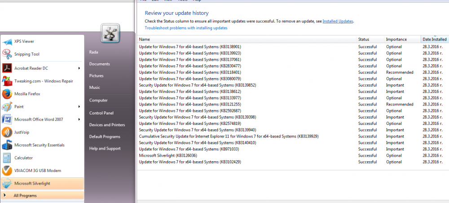This screenshot has height=203, width=449.
Task: Select Security Update KB3139398 row
Action: (x=293, y=117)
